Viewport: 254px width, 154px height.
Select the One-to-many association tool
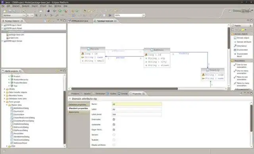pos(241,72)
